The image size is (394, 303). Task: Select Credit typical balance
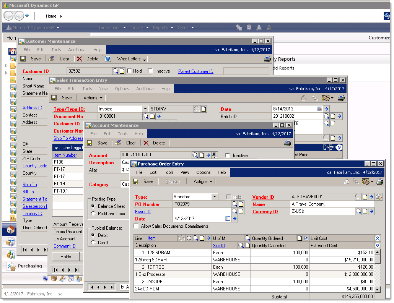(x=93, y=243)
